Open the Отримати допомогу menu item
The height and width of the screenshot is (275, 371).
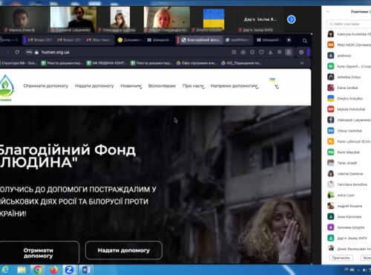pos(46,85)
